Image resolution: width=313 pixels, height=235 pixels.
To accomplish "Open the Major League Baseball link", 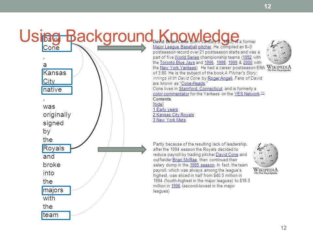I will tap(175, 47).
